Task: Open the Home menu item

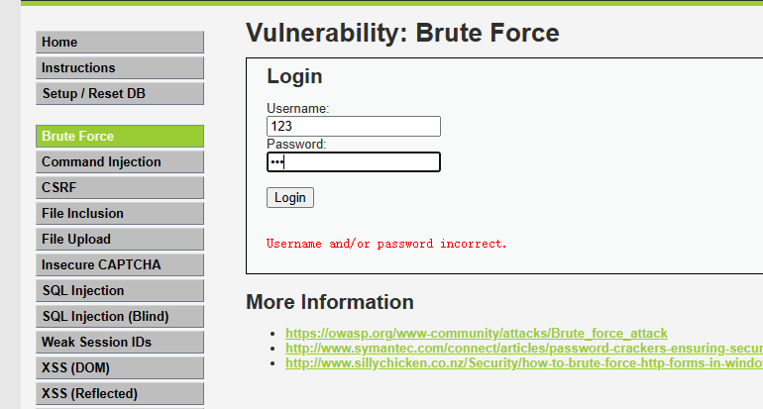Action: [119, 43]
